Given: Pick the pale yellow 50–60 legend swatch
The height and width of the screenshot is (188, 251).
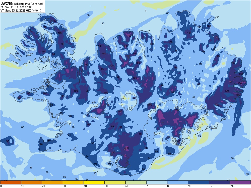Looking at the screenshot, I should (115, 182).
